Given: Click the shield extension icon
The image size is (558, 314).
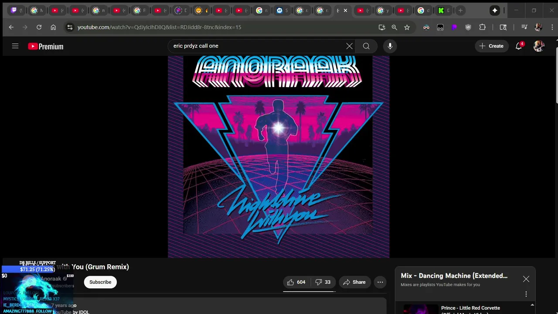Looking at the screenshot, I should click(468, 27).
